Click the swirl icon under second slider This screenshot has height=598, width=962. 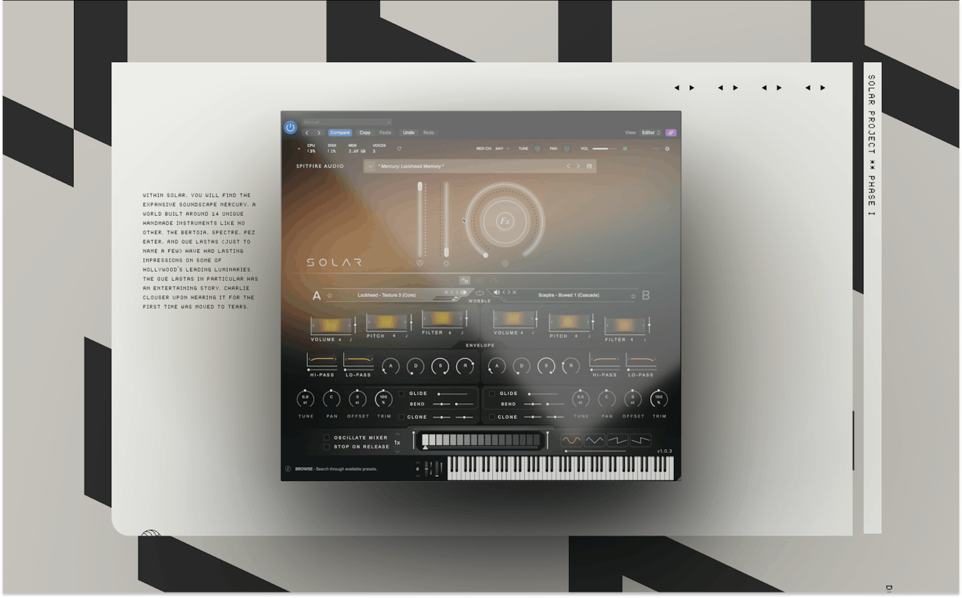[447, 263]
